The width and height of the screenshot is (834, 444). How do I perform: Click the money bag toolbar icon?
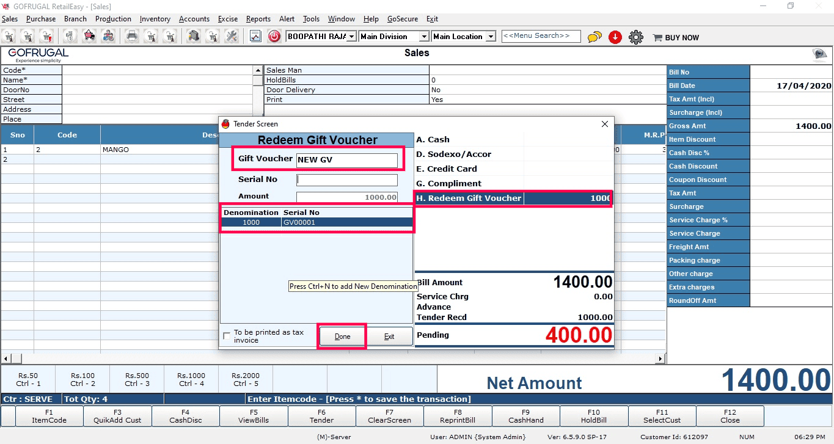[70, 36]
